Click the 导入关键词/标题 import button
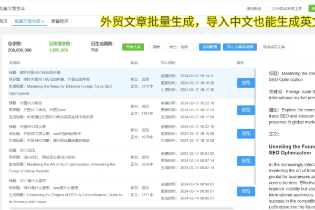The image size is (315, 210). (x=240, y=47)
